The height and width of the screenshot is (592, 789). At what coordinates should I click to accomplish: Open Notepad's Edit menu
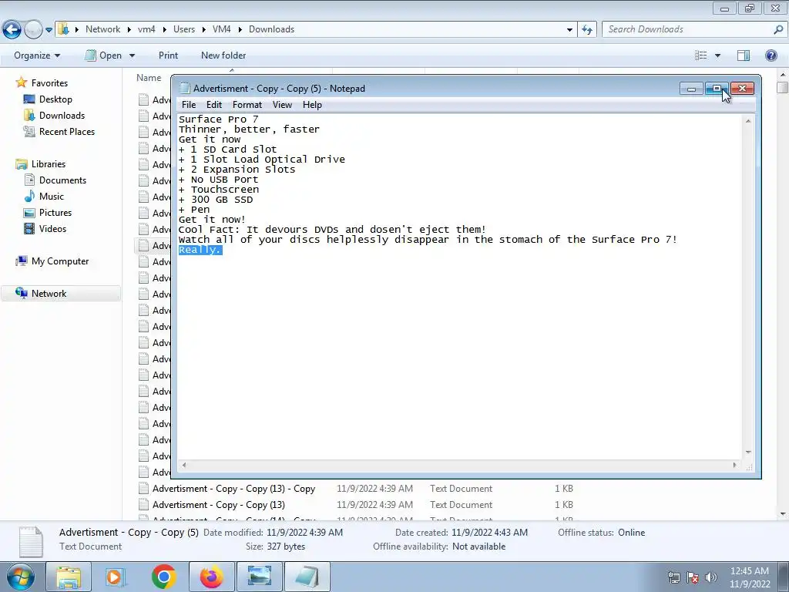214,105
